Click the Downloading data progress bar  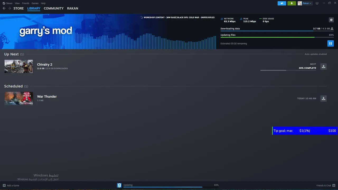tap(277, 31)
